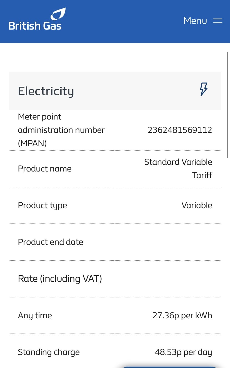Select the Variable product type value
This screenshot has width=230, height=368.
[x=197, y=205]
